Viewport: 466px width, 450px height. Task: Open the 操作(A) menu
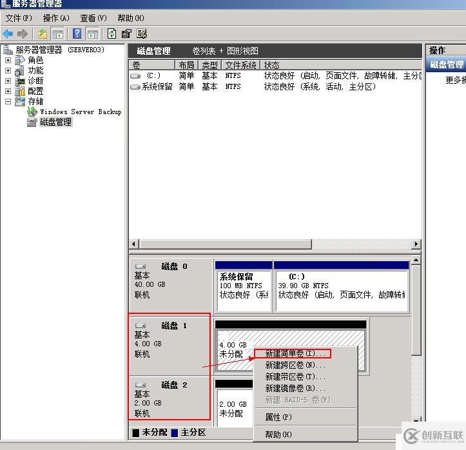tap(56, 19)
